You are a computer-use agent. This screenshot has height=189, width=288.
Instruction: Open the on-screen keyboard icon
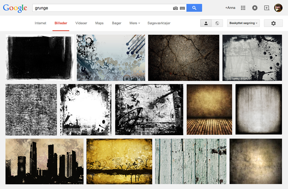(x=183, y=8)
